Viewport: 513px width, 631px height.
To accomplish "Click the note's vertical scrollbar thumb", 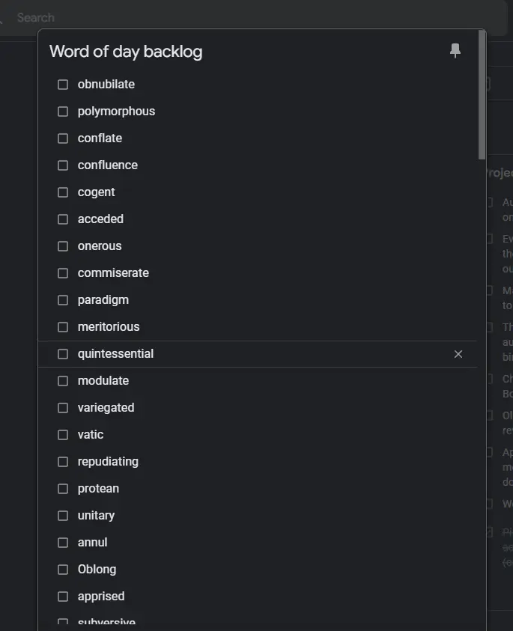I will click(x=482, y=94).
